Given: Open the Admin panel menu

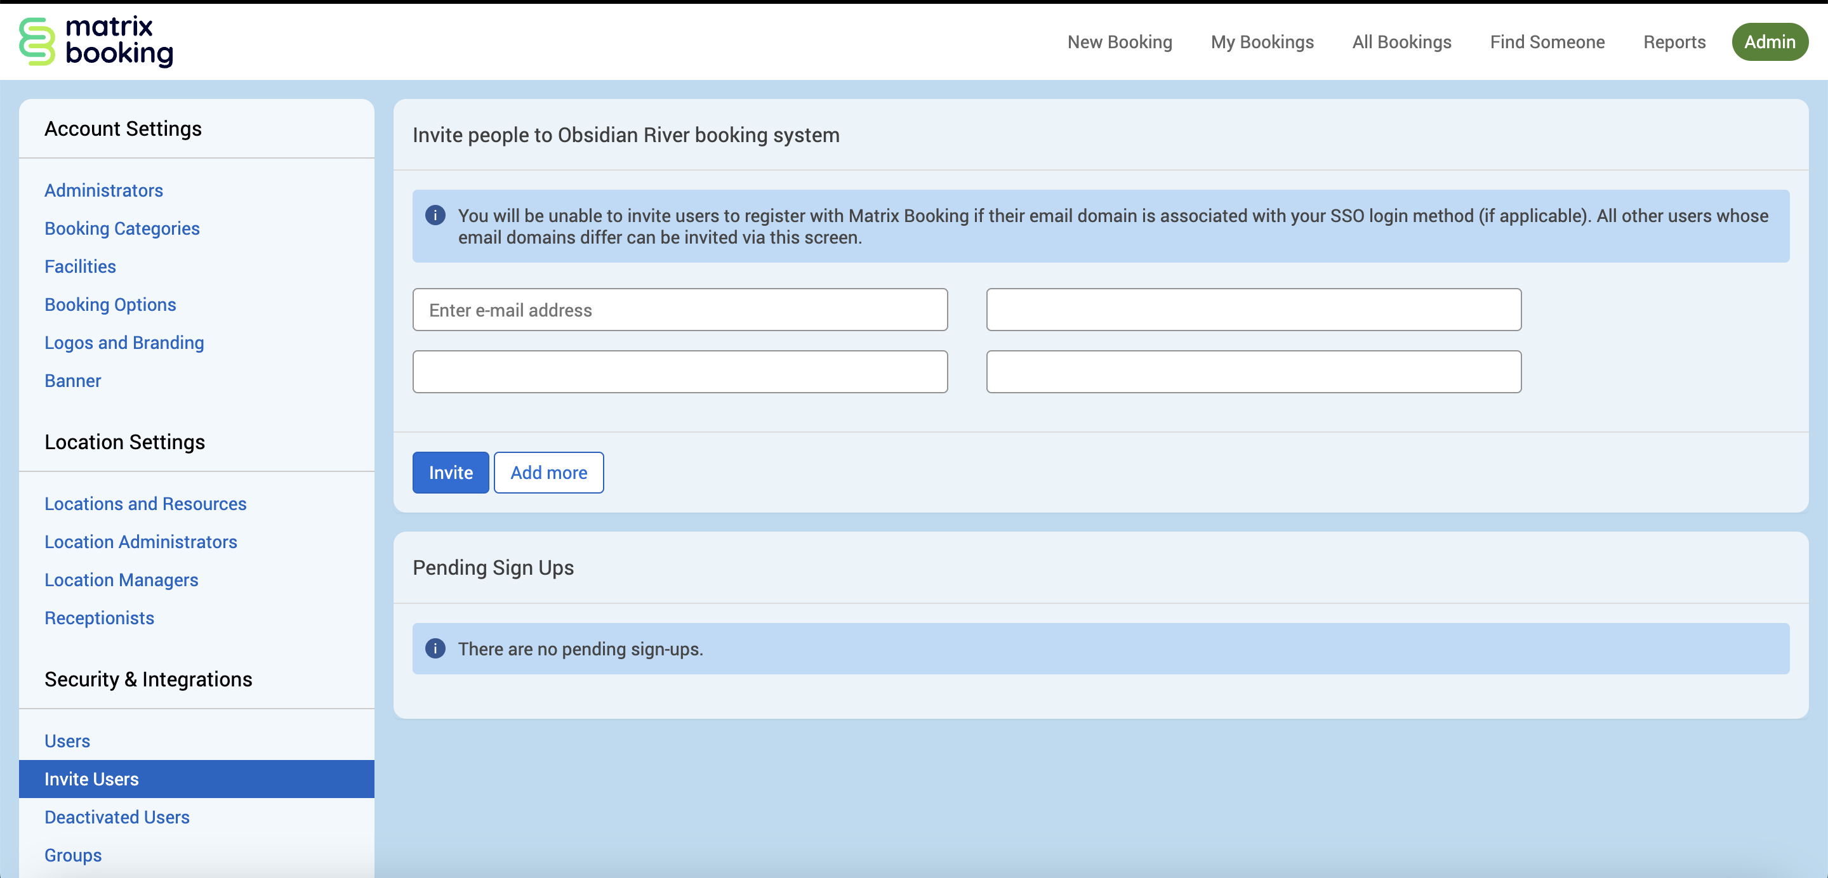Looking at the screenshot, I should [1766, 41].
